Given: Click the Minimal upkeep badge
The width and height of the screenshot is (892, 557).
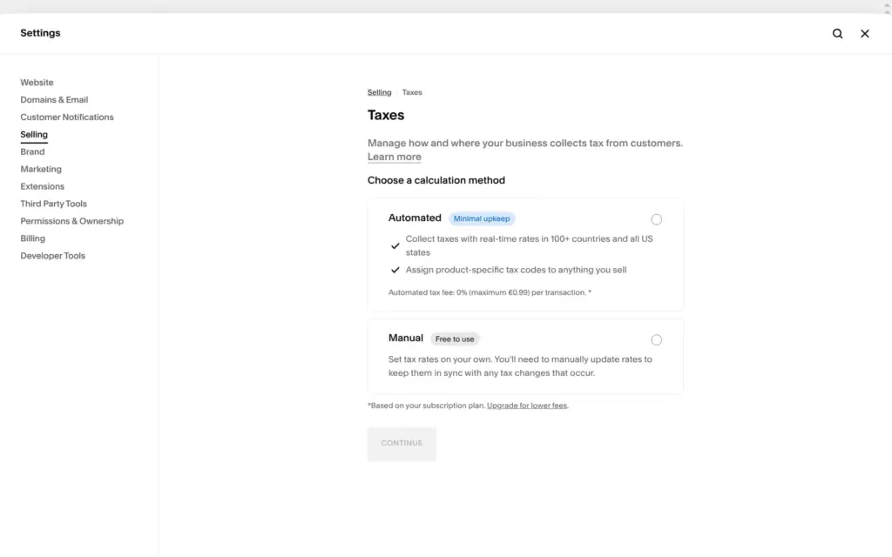Looking at the screenshot, I should 482,218.
